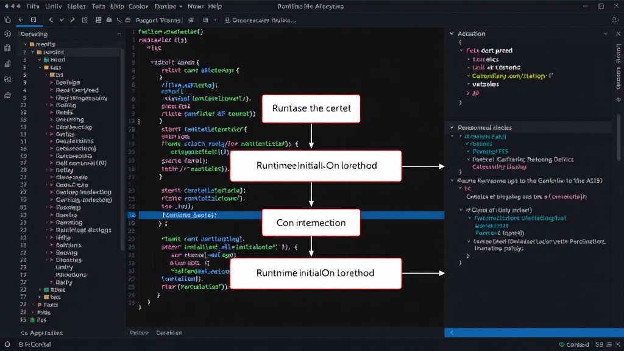Expand the pink jp item in right panel
Image resolution: width=624 pixels, height=351 pixels.
[x=468, y=93]
